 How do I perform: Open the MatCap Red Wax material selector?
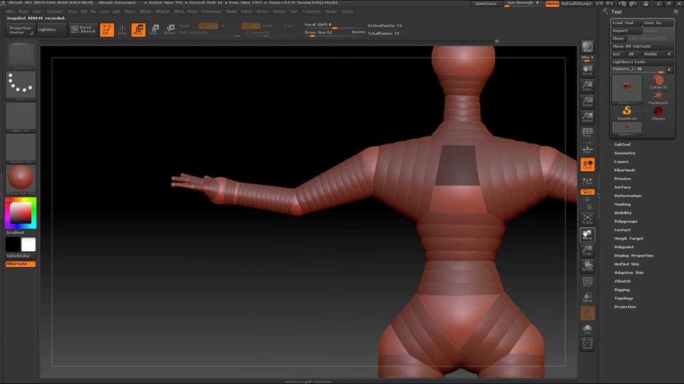[x=21, y=180]
